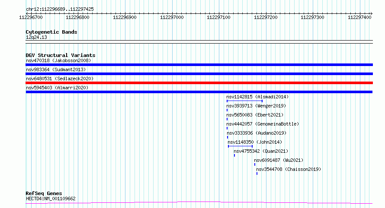
Task: Select the blue bar under nsv470318
Action: click(199, 65)
